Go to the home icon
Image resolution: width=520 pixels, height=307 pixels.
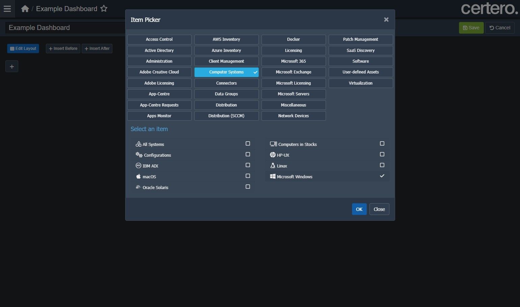tap(25, 9)
